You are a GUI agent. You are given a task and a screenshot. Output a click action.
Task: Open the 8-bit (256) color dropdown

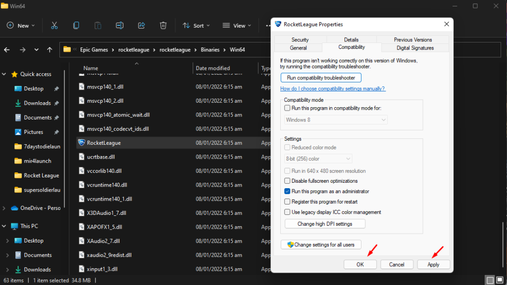pyautogui.click(x=318, y=159)
